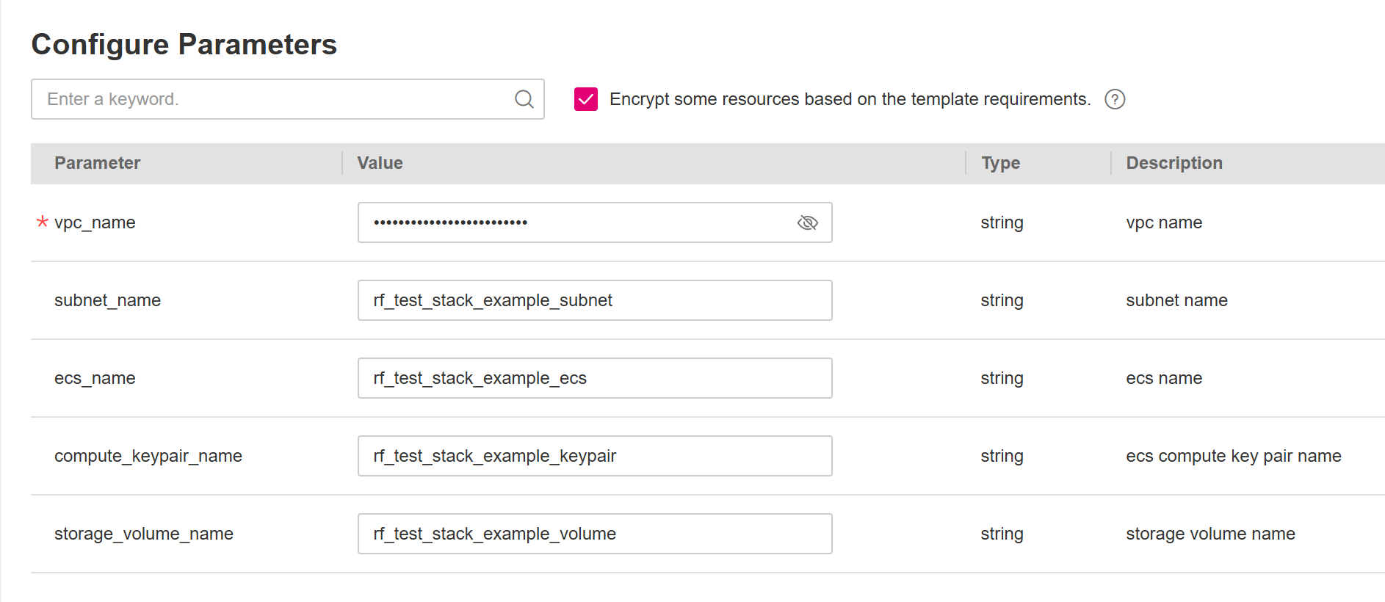The width and height of the screenshot is (1385, 602).
Task: Select the Value column header
Action: [380, 163]
